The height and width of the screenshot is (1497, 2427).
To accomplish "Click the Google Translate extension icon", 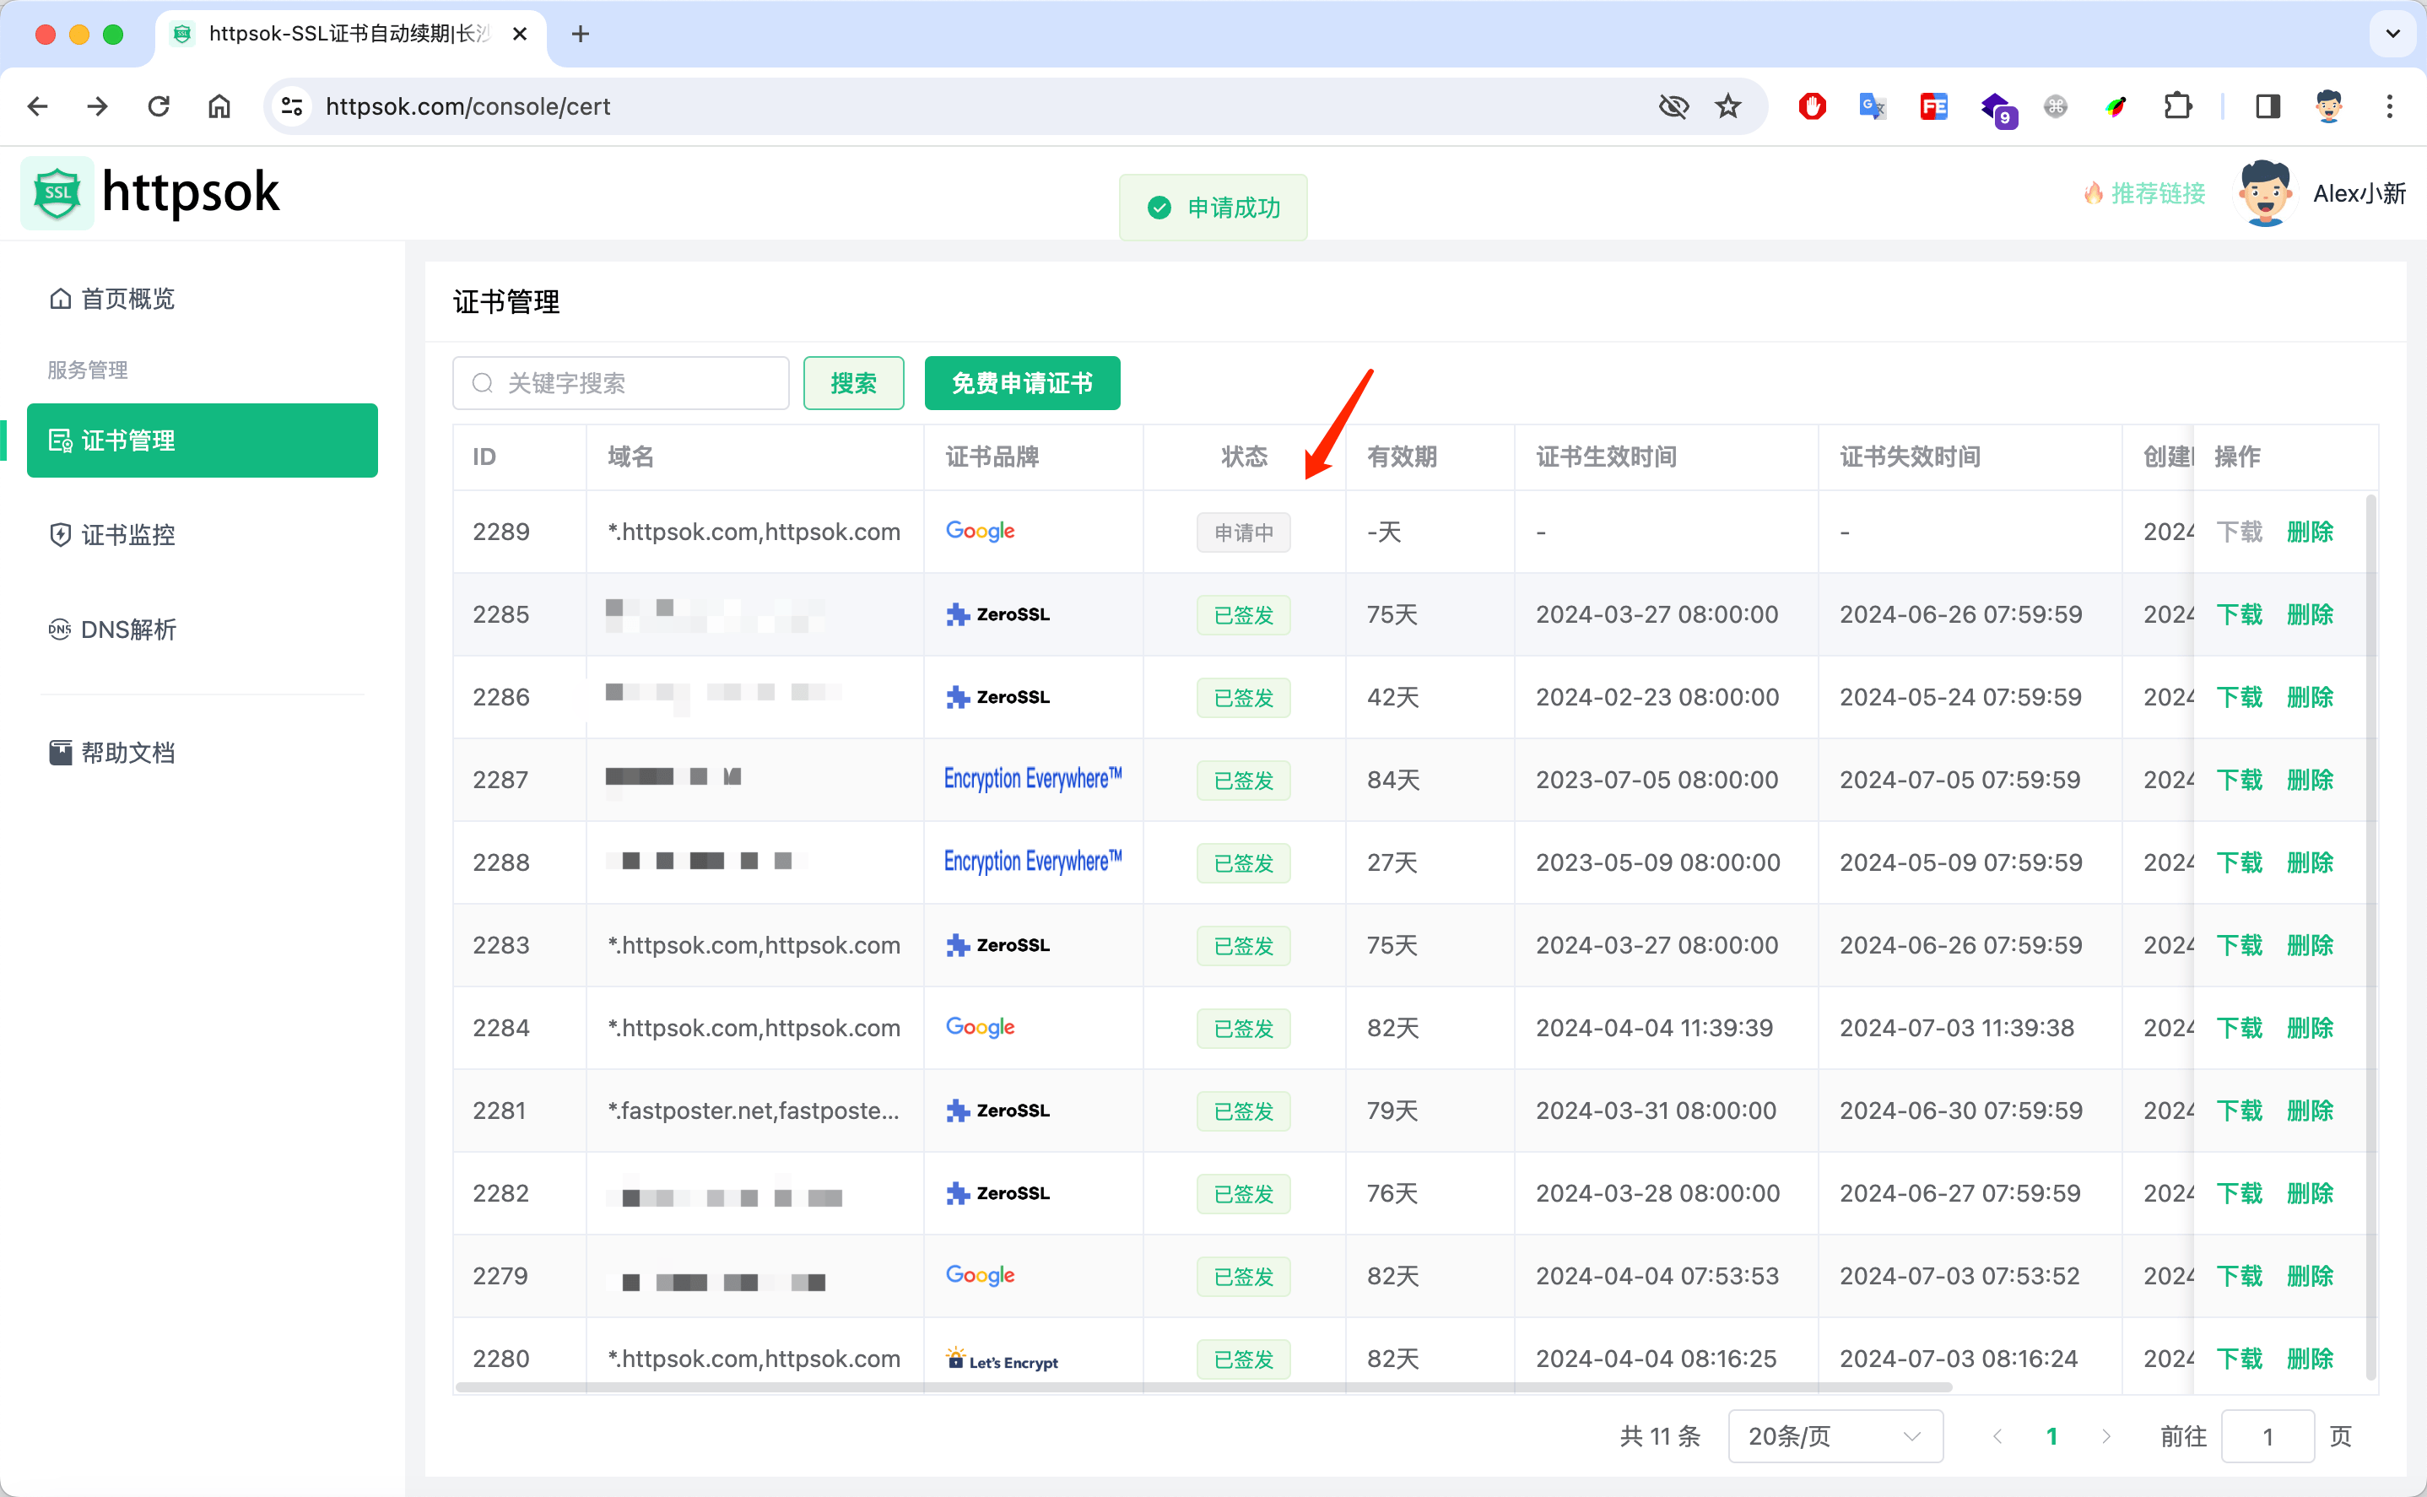I will 1872,106.
